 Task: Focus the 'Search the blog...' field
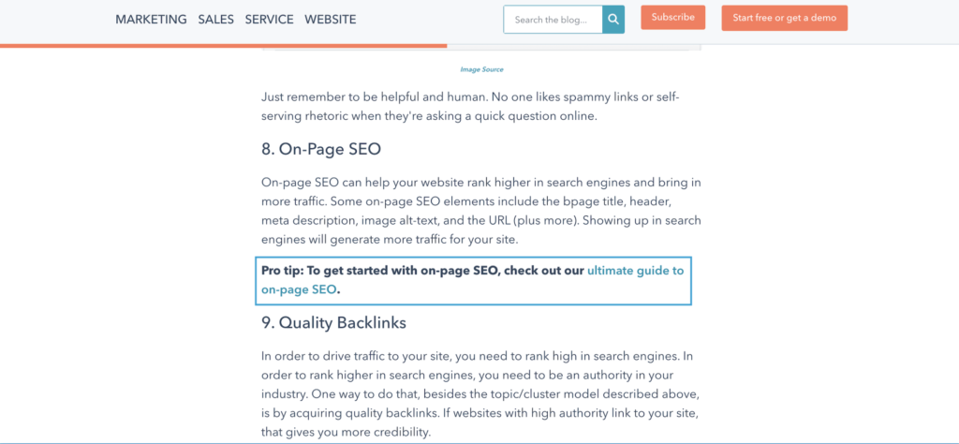point(553,19)
